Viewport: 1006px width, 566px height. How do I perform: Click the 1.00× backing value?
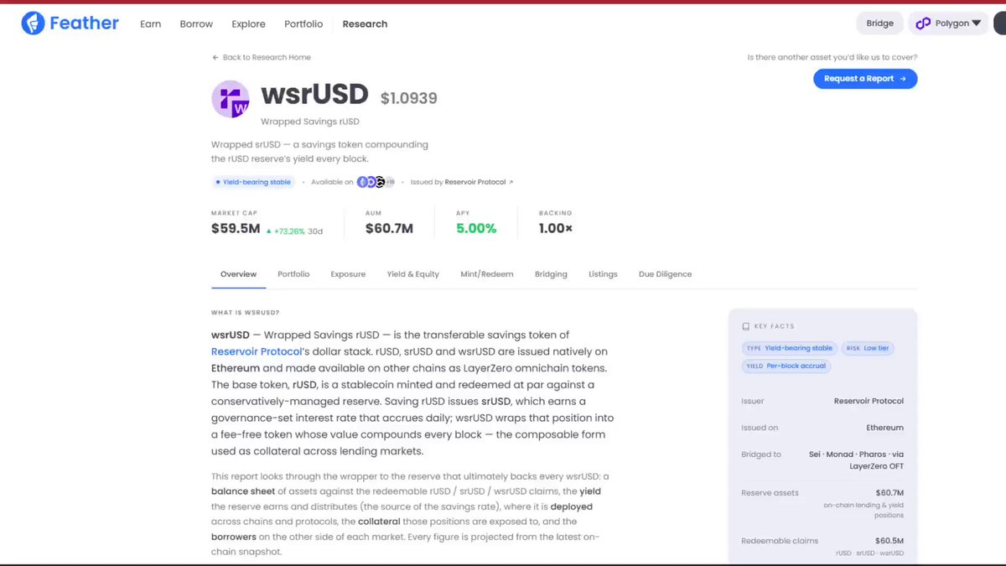(556, 228)
